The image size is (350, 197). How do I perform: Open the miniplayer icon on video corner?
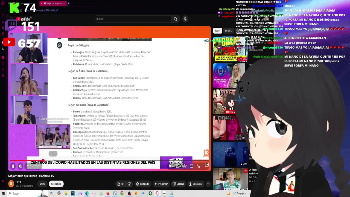207,165
